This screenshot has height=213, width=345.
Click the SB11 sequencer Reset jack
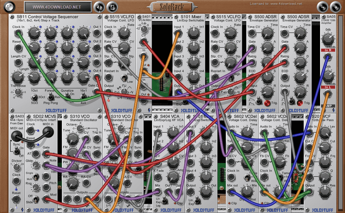coord(18,48)
